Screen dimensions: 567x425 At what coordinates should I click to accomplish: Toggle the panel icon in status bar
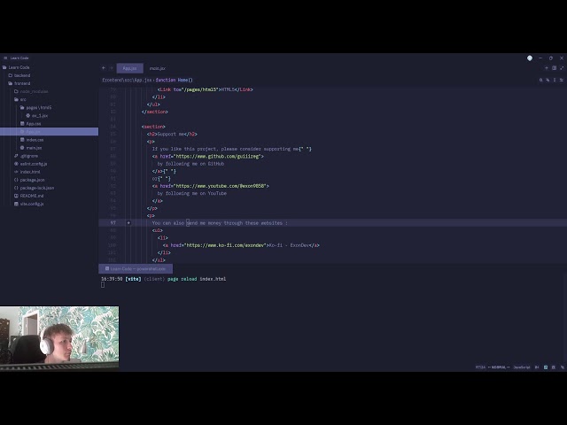point(554,367)
